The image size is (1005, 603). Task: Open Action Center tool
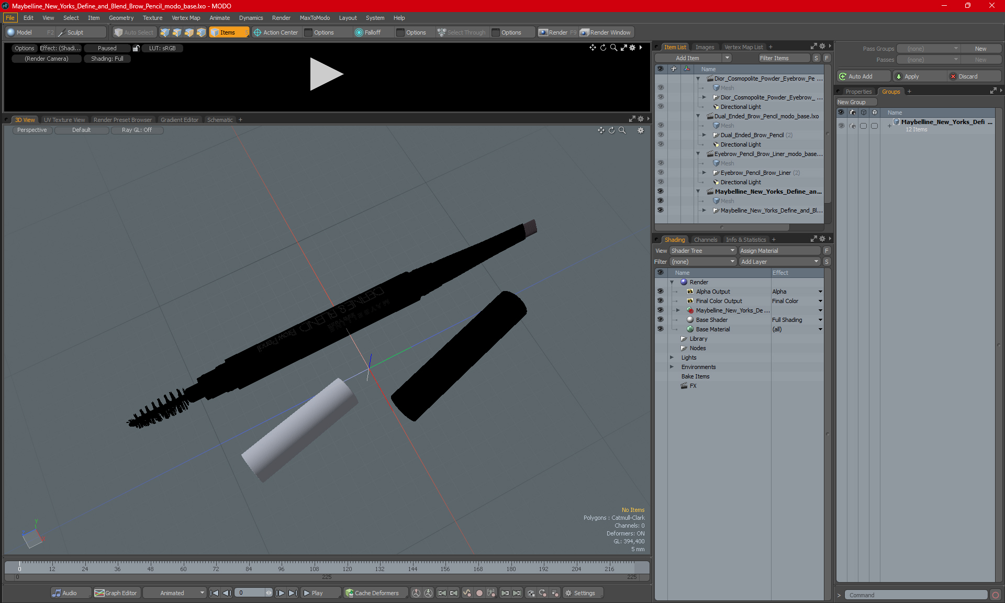tap(276, 32)
